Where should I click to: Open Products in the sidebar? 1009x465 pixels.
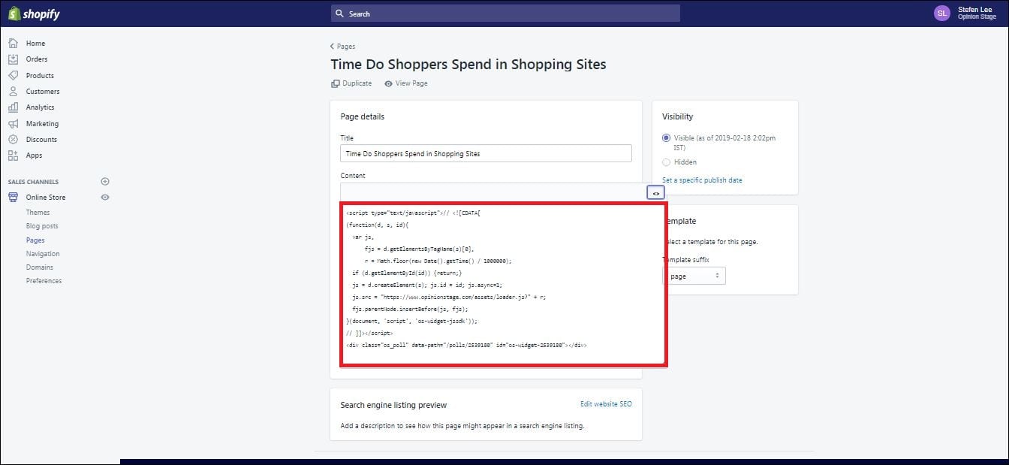pos(40,75)
